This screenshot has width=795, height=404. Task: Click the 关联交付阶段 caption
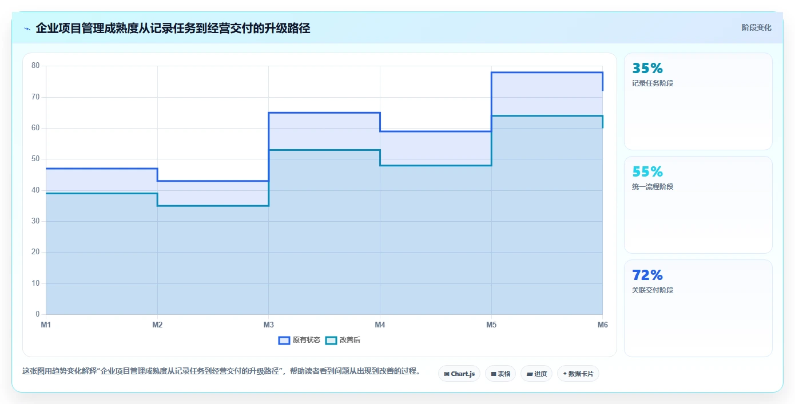click(653, 290)
